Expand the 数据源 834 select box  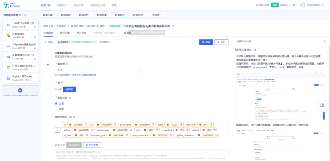[98, 70]
